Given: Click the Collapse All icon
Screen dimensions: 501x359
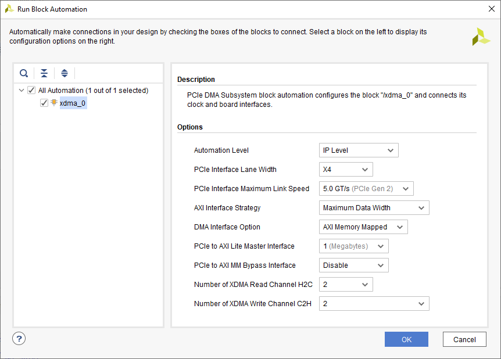Looking at the screenshot, I should pyautogui.click(x=44, y=73).
